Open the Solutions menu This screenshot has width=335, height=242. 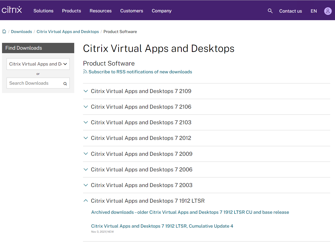coord(43,11)
